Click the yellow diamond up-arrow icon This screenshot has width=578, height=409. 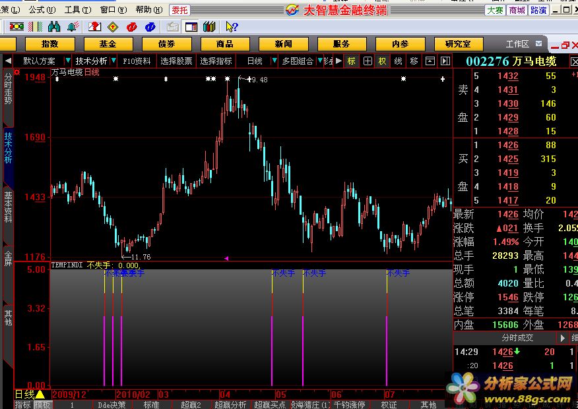tap(113, 26)
